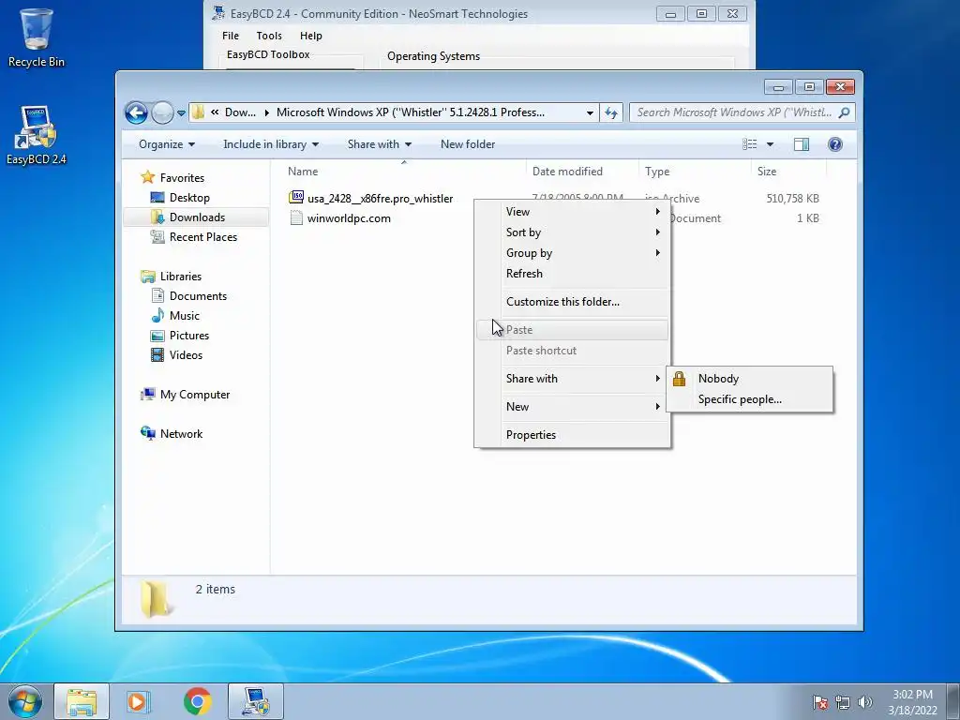Image resolution: width=960 pixels, height=720 pixels.
Task: Change your view icon in toolbar
Action: (x=749, y=143)
